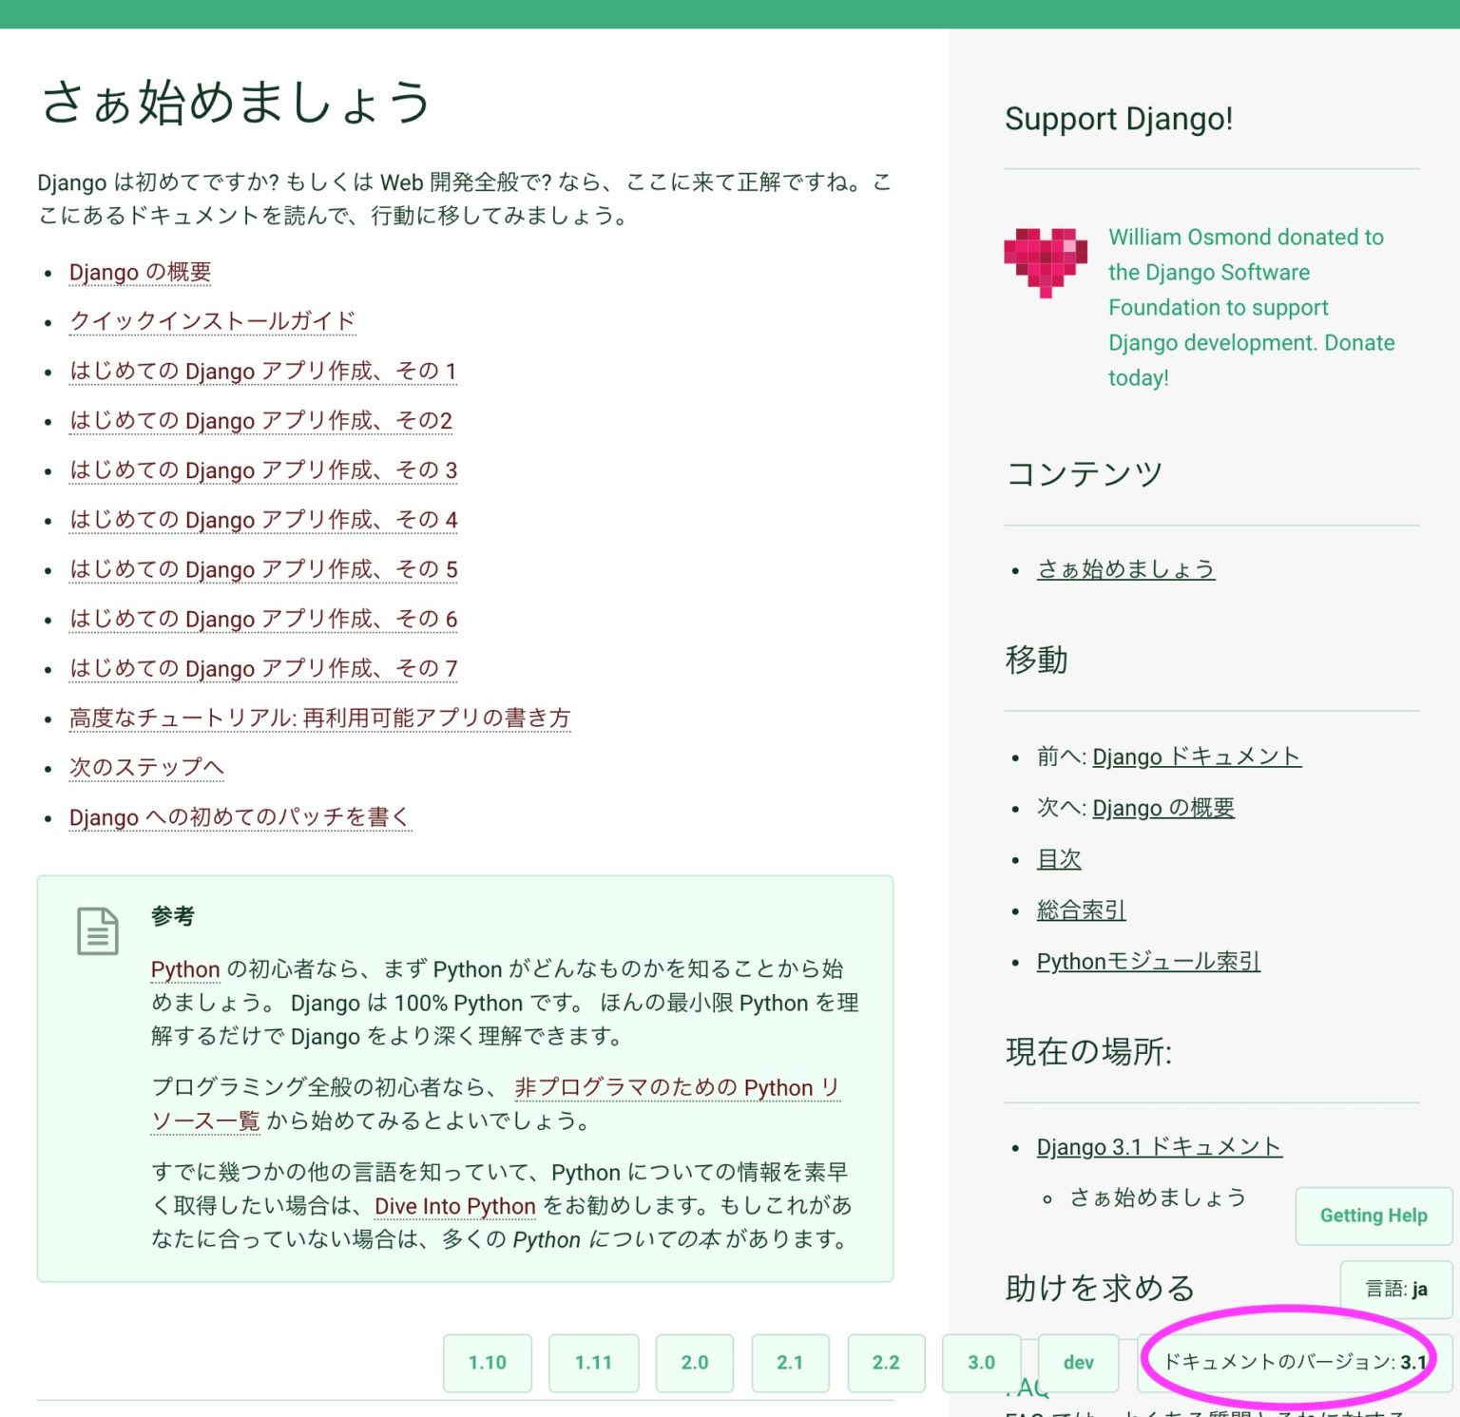Open the 高度なチュートリアル reusable apps link
The width and height of the screenshot is (1460, 1417).
319,718
